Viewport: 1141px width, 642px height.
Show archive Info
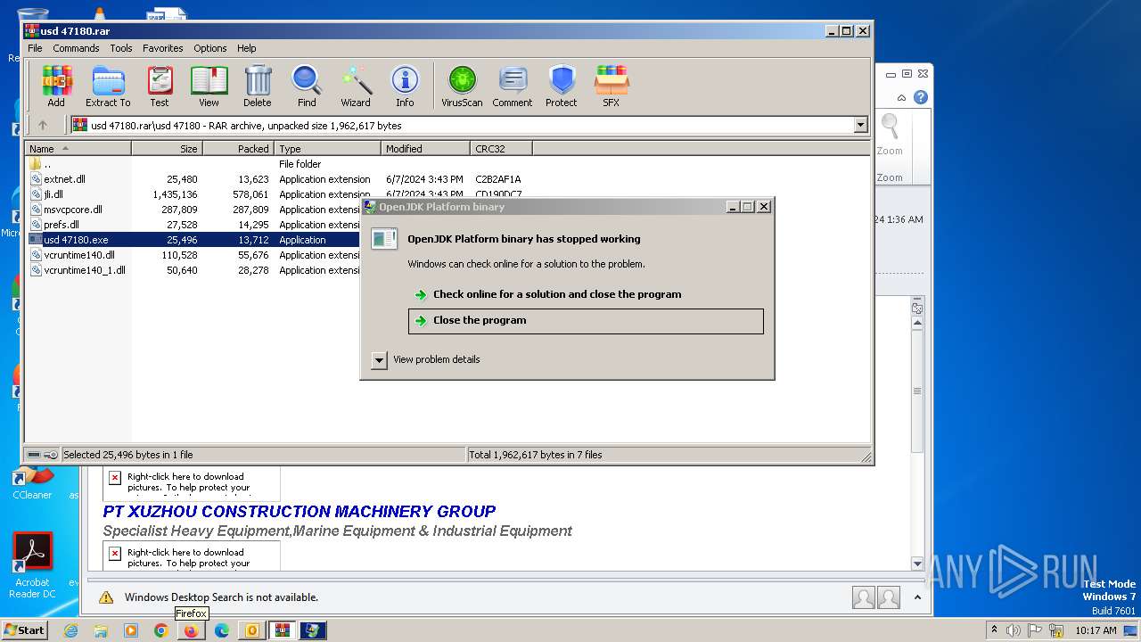click(405, 86)
